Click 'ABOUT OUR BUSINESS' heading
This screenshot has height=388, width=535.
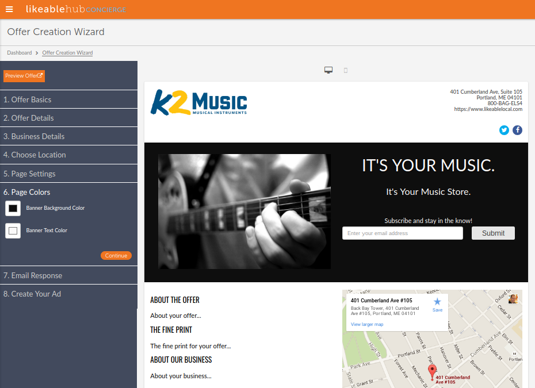[181, 360]
